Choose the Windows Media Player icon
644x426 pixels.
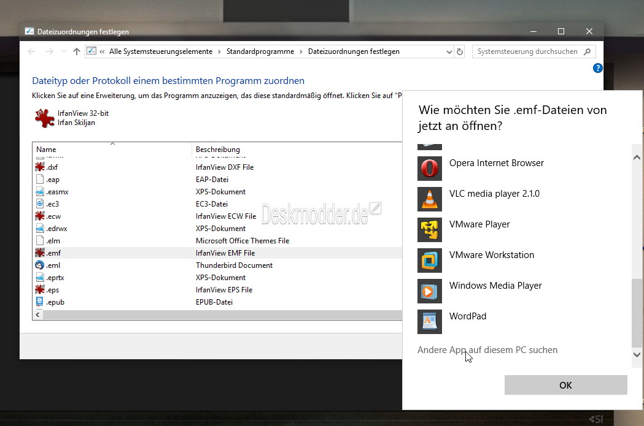(x=430, y=291)
